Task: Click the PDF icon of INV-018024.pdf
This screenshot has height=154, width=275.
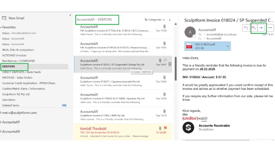Action: [189, 46]
